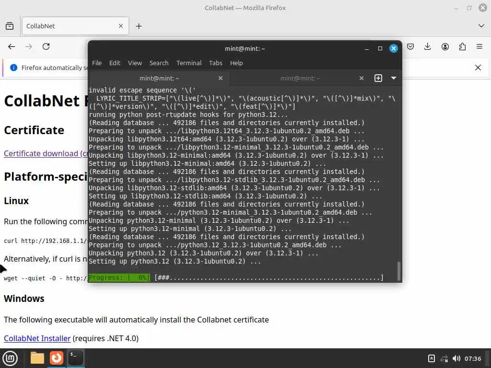Viewport: 491px width, 368px height.
Task: Open the terminal Help menu
Action: tap(236, 63)
